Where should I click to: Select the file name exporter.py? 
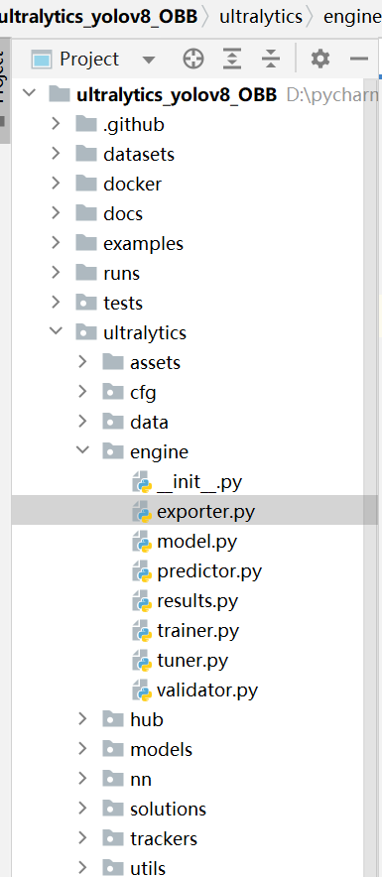[205, 512]
